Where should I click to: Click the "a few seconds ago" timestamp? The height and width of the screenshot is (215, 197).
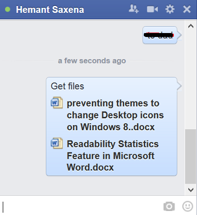point(92,61)
